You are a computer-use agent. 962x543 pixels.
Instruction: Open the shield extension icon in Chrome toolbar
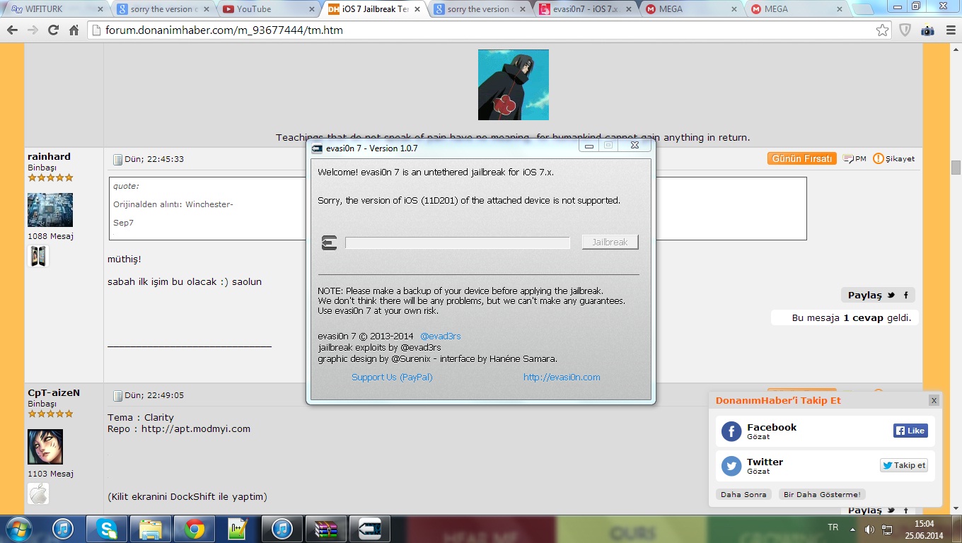click(905, 30)
